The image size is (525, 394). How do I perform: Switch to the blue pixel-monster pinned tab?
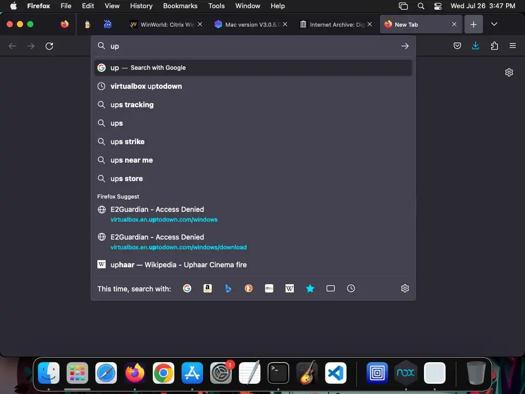tap(108, 24)
